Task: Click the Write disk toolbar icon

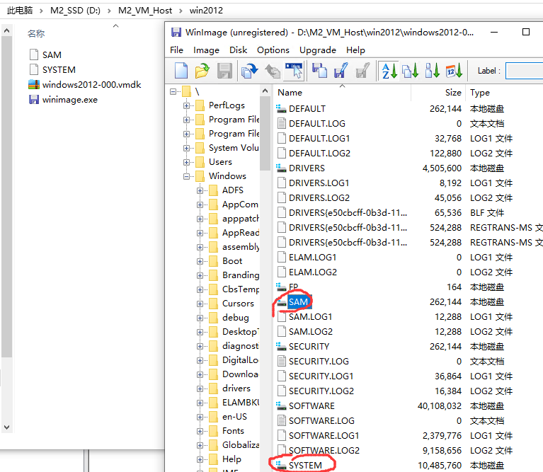Action: (x=341, y=71)
